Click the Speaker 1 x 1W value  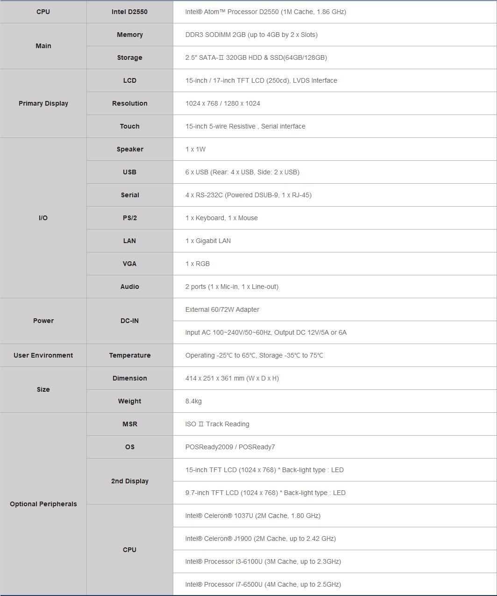(195, 149)
